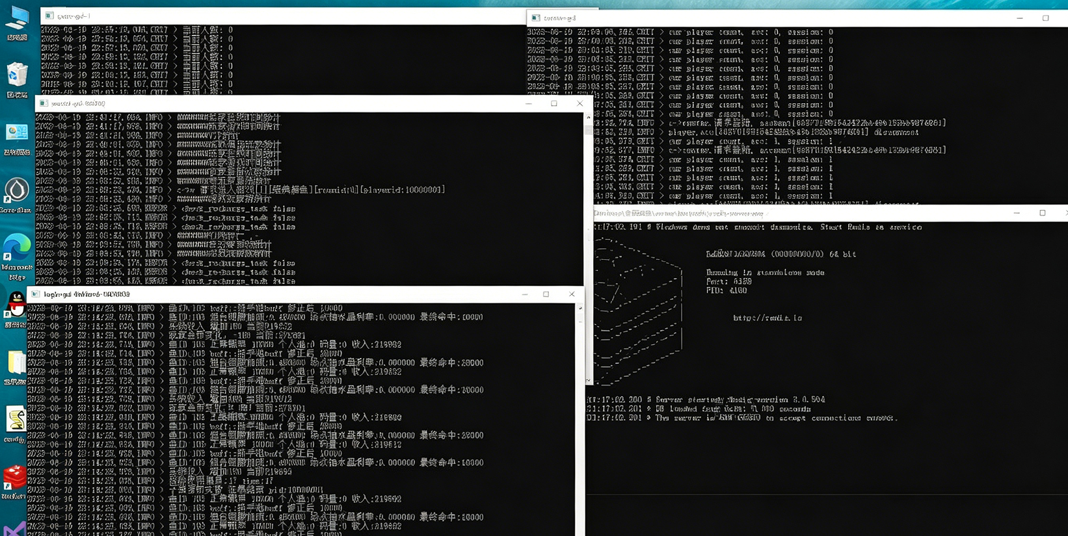Click scroll-up arrow in check_recharge_task console
Image resolution: width=1068 pixels, height=536 pixels.
(x=588, y=118)
